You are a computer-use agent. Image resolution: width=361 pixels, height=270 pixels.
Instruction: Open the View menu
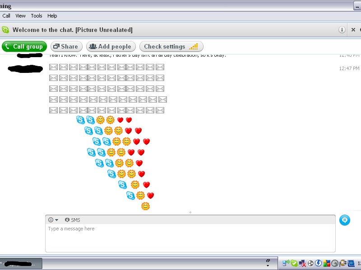point(20,16)
